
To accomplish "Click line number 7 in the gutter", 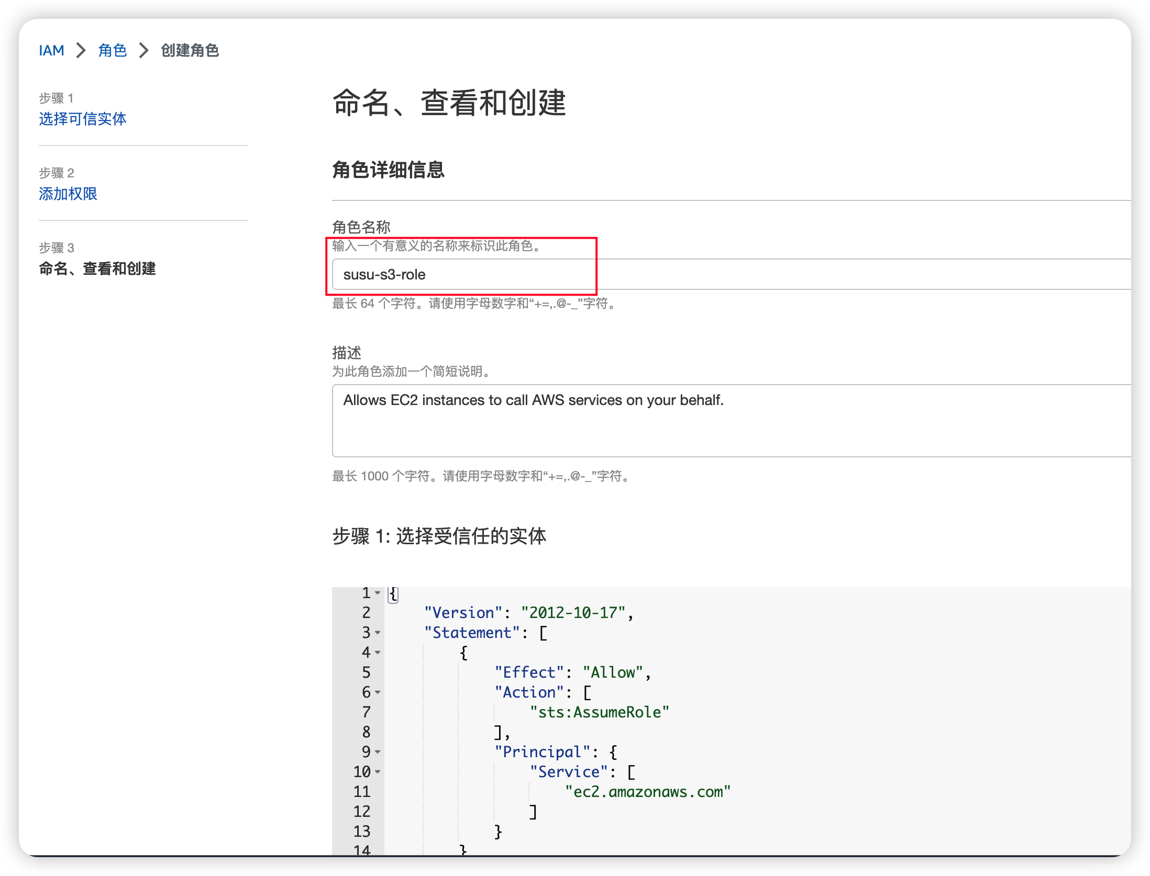I will pyautogui.click(x=366, y=712).
